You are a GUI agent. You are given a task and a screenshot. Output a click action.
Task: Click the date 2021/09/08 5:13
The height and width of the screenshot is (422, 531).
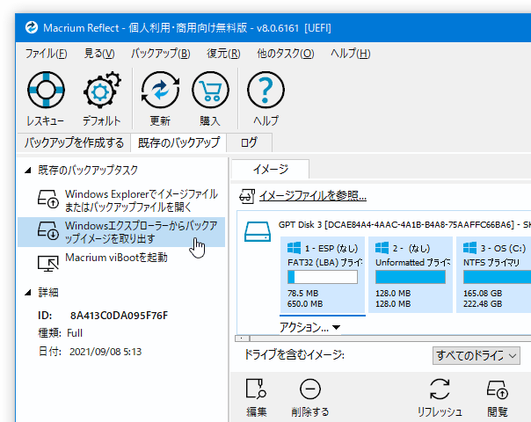pyautogui.click(x=105, y=352)
